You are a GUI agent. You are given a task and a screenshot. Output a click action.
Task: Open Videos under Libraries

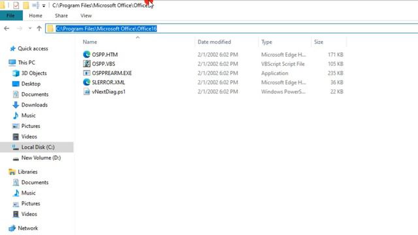click(29, 214)
